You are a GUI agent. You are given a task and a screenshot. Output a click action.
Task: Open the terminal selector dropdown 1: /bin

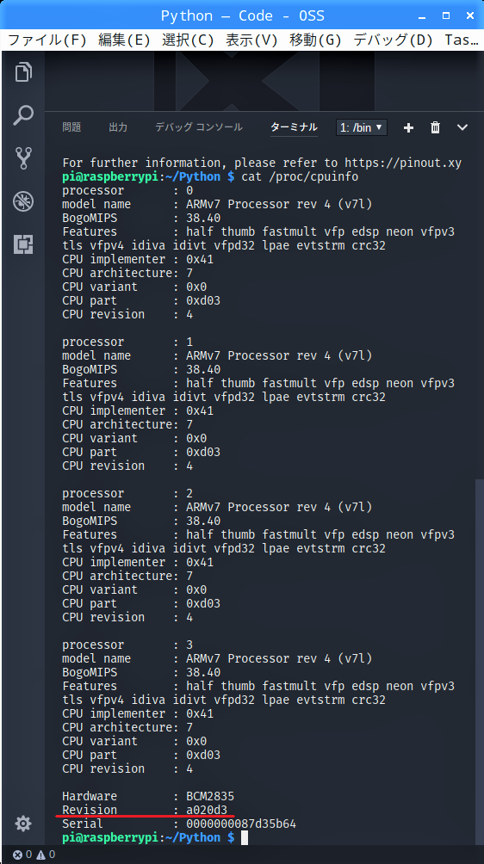pos(362,128)
